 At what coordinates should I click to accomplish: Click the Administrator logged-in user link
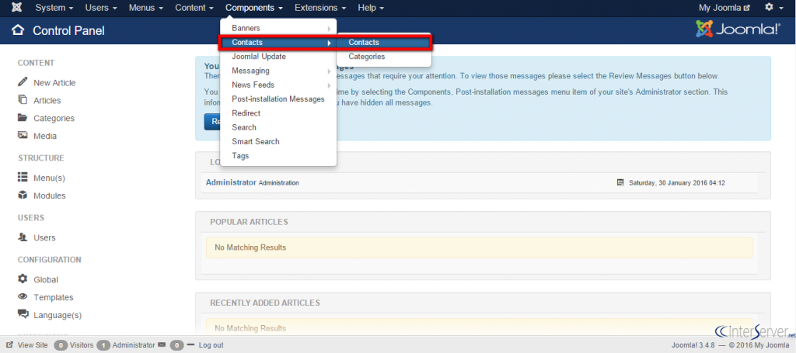[231, 182]
